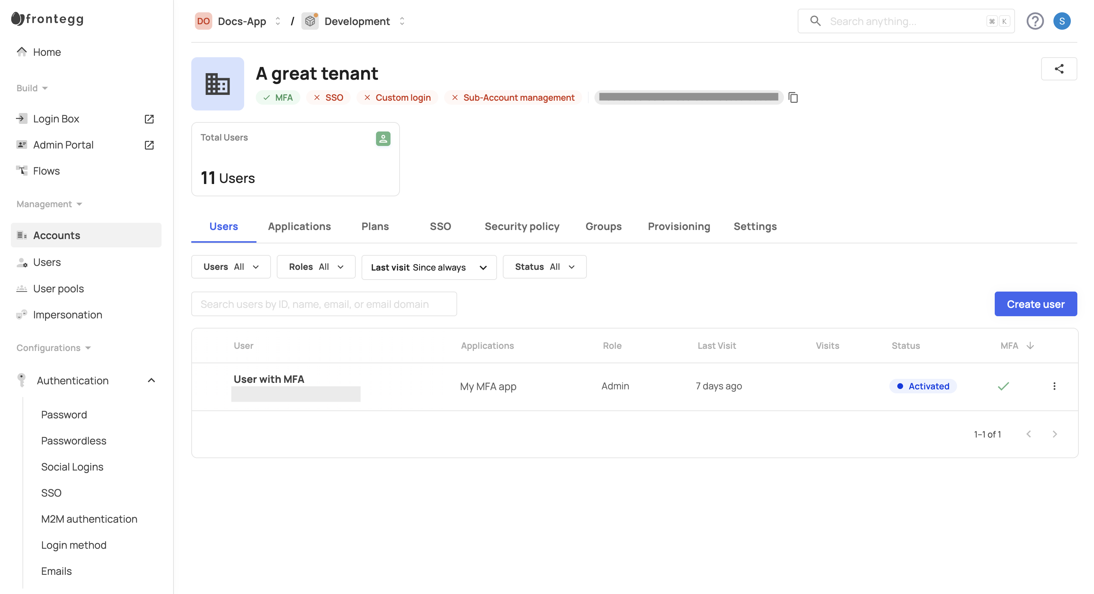
Task: Open the Roles All filter dropdown
Action: tap(316, 267)
